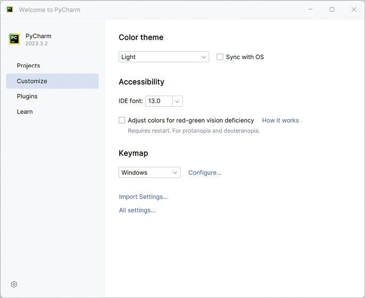The width and height of the screenshot is (365, 298).
Task: Open the settings gear icon at sidebar bottom
Action: [14, 284]
